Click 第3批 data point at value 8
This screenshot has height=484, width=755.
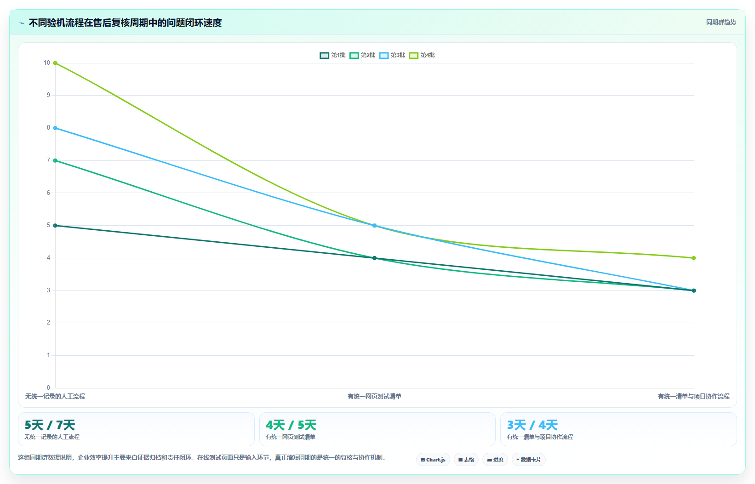coord(55,128)
